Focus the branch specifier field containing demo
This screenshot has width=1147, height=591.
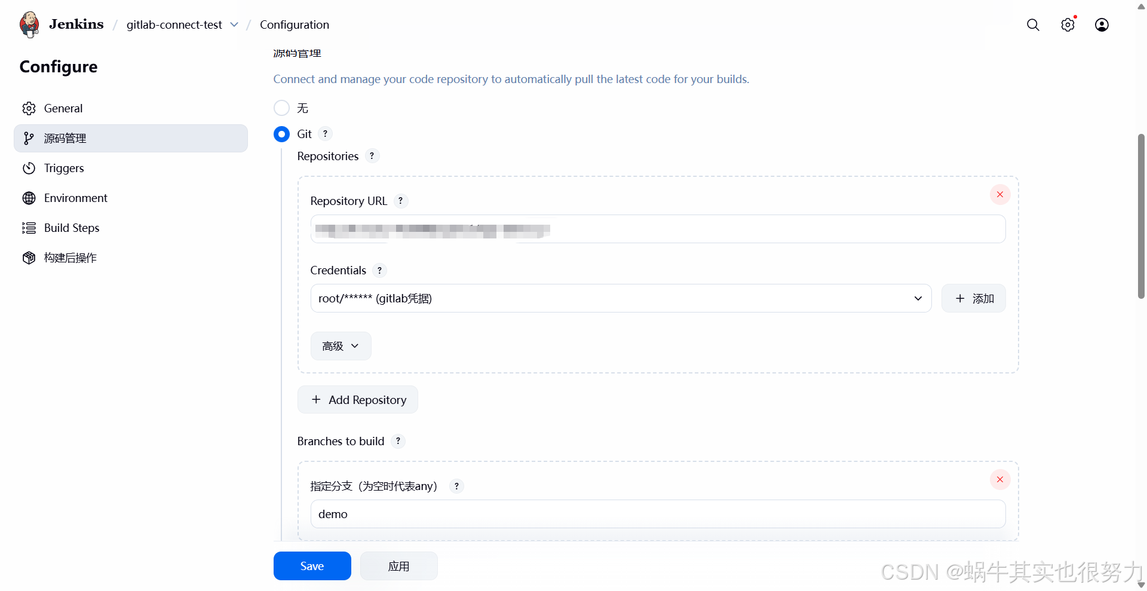click(x=658, y=514)
